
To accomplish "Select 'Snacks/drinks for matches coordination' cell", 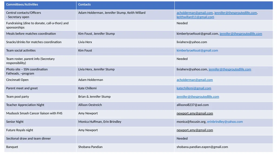I will pyautogui.click(x=40, y=43).
